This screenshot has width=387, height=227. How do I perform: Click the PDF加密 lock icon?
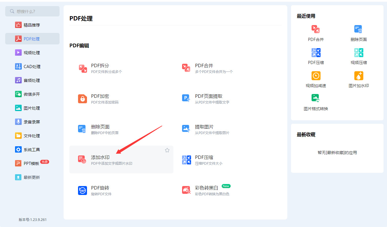83,99
